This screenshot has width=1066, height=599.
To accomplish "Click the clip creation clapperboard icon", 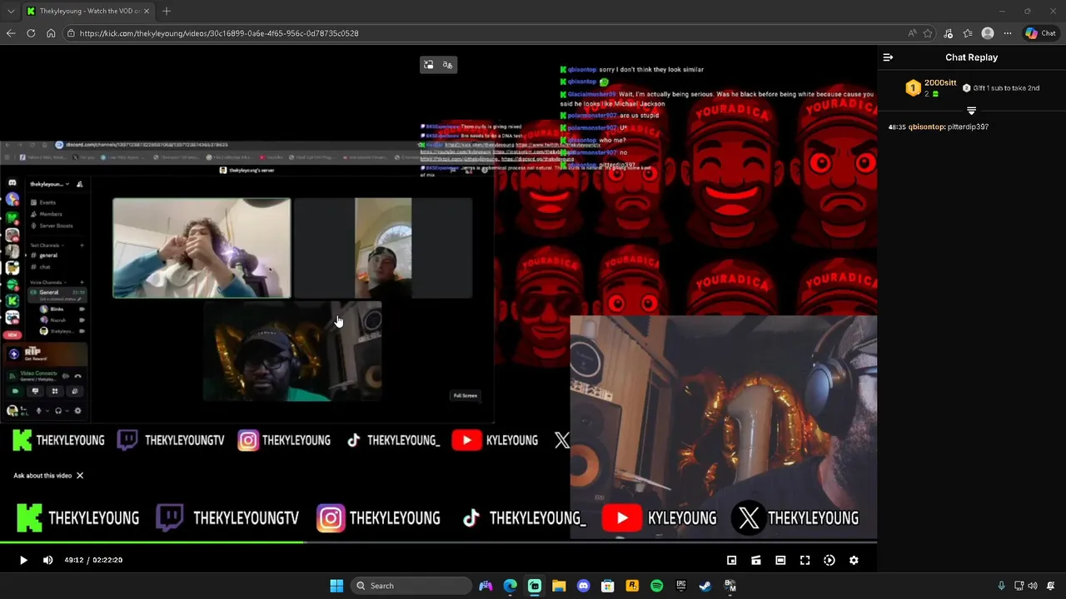I will (756, 560).
